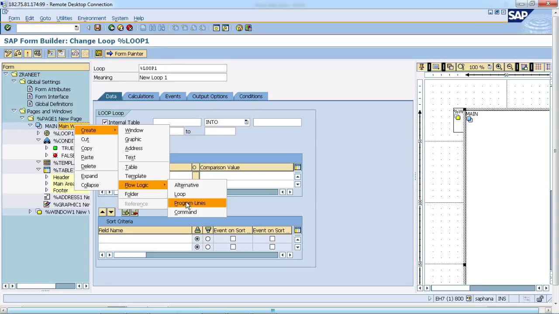The image size is (559, 314).
Task: Click the Undo icon in application toolbar
Action: coord(75,54)
